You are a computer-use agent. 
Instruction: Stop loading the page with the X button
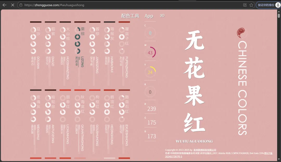pyautogui.click(x=12, y=5)
